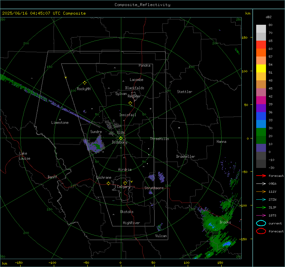Viewport: 285px width, 267px height.
Task: Click the yellow diamond marker near RockyMH
Action: (85, 83)
